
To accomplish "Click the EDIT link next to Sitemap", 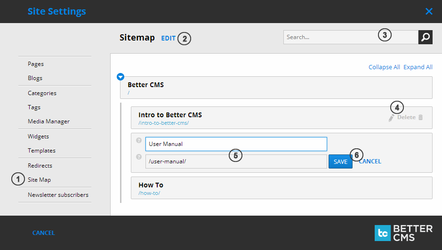I will [x=169, y=38].
